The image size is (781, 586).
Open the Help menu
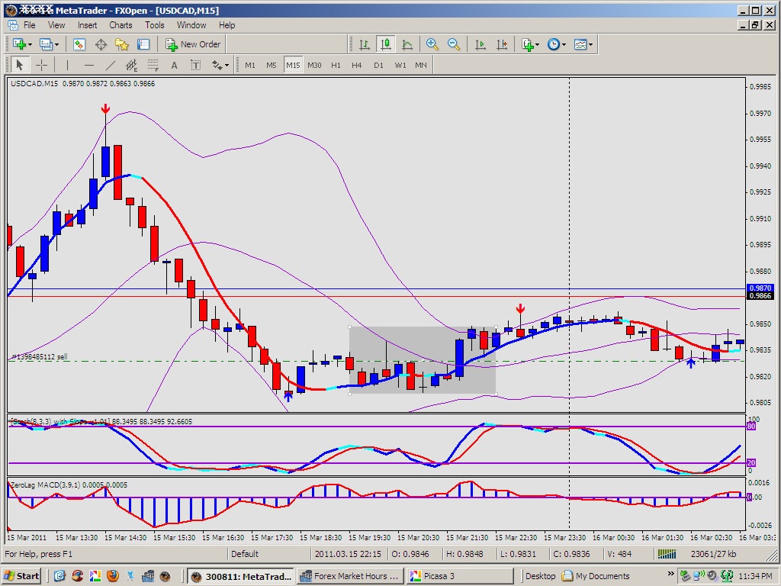pyautogui.click(x=227, y=25)
